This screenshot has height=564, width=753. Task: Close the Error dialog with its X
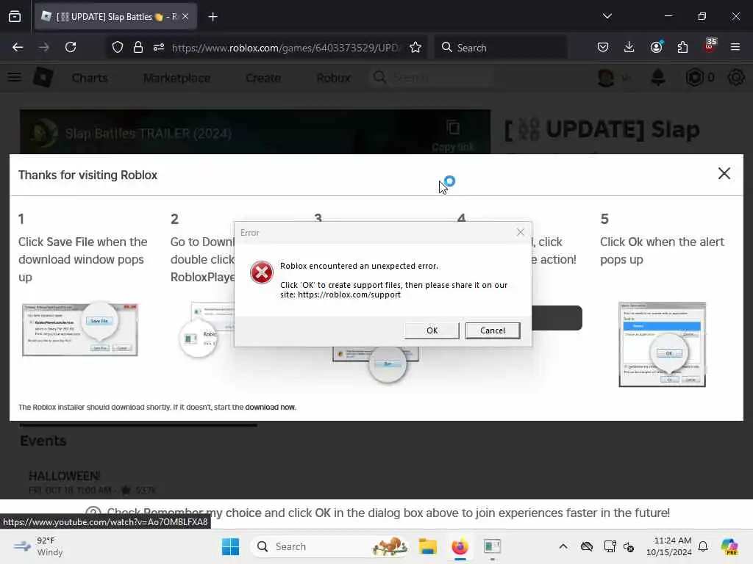coord(520,232)
